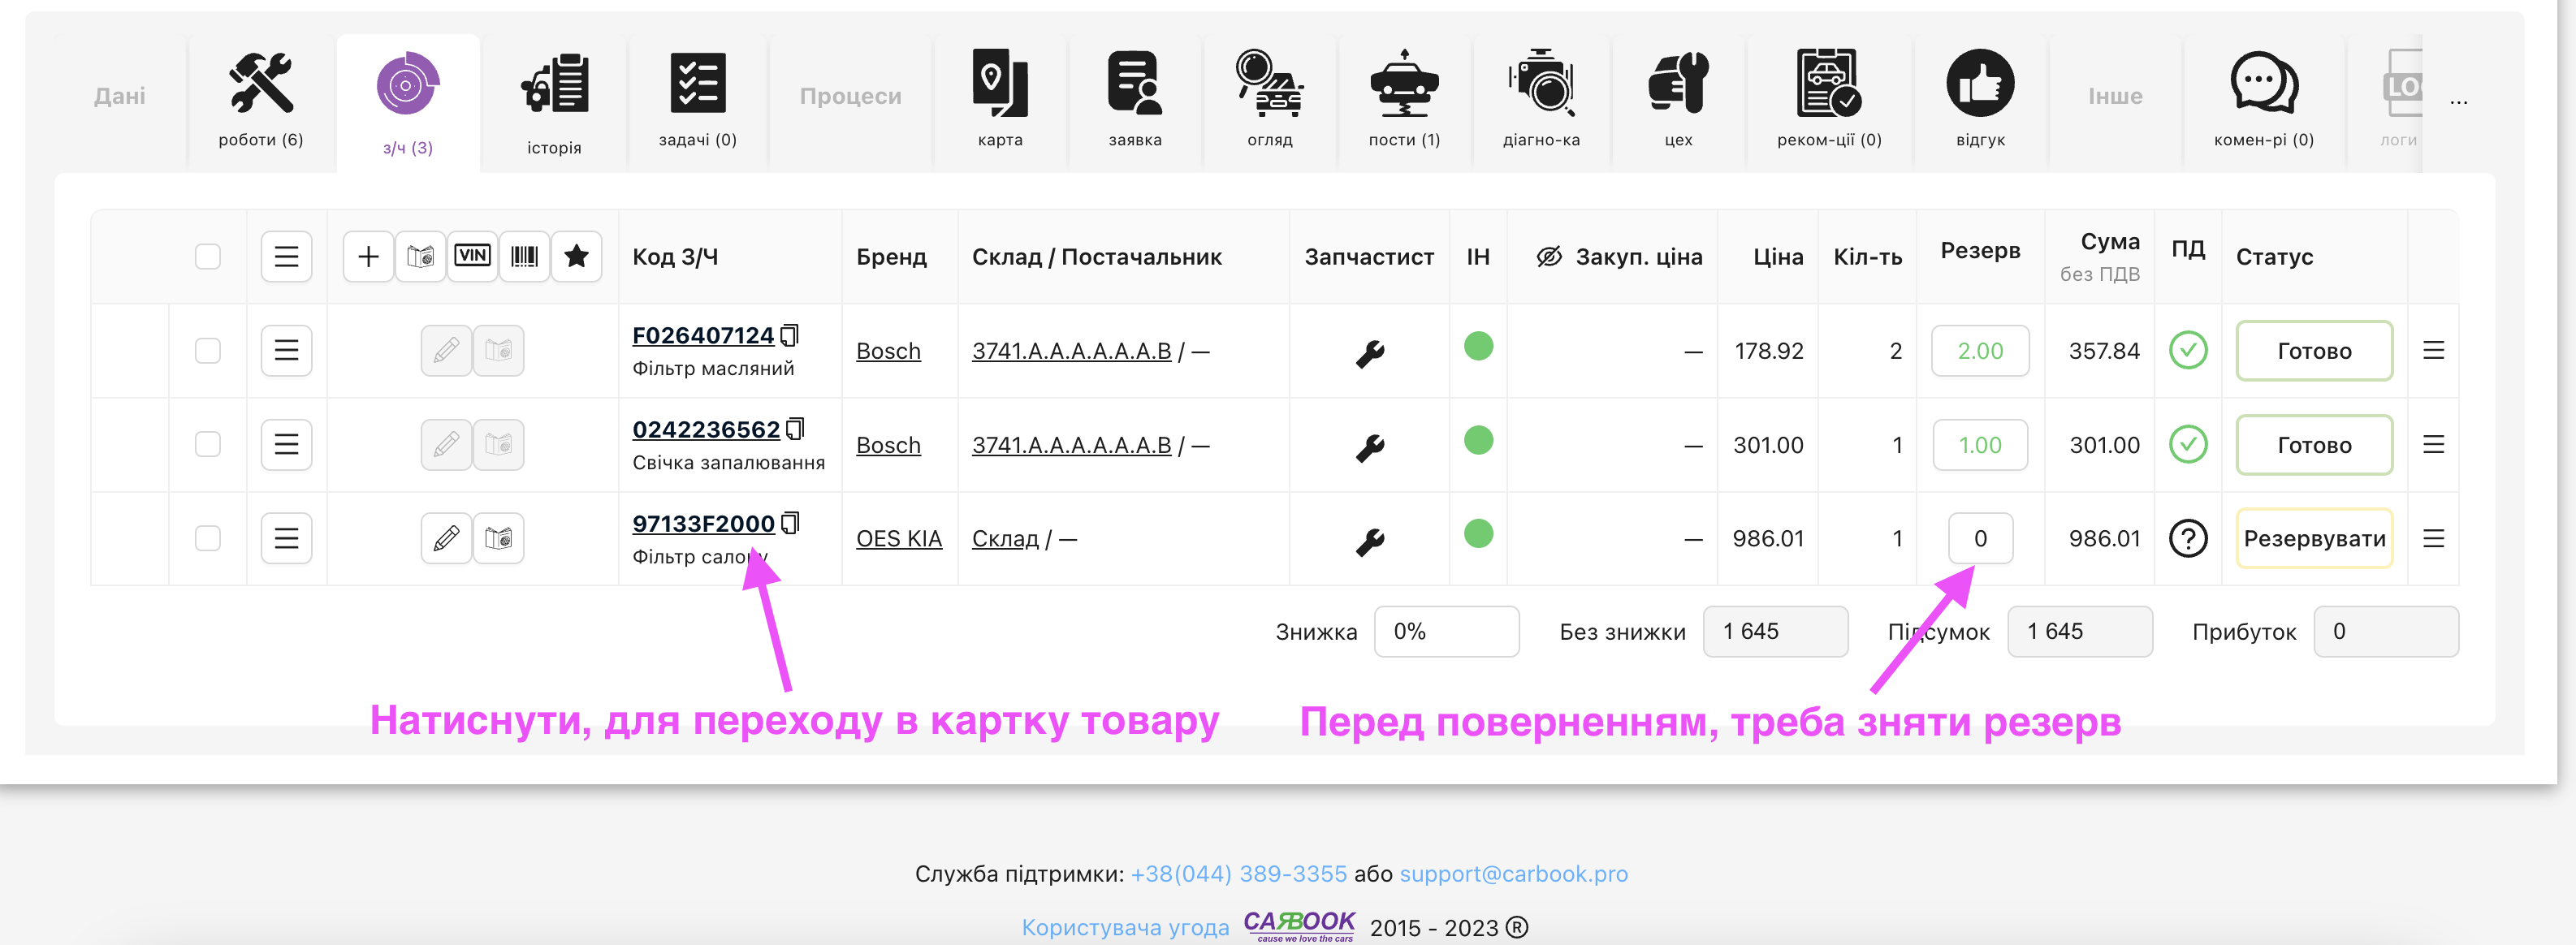Copy part code F026407124
Screen dimensions: 2576x945
point(790,335)
